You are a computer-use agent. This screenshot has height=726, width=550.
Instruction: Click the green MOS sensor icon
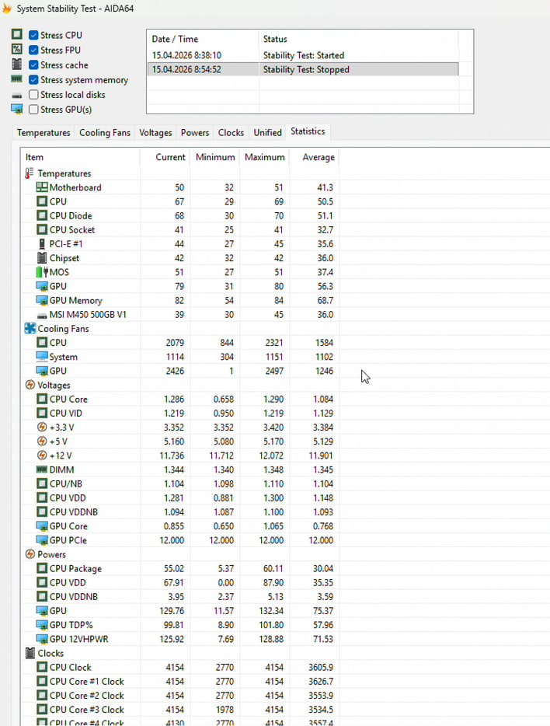(42, 272)
